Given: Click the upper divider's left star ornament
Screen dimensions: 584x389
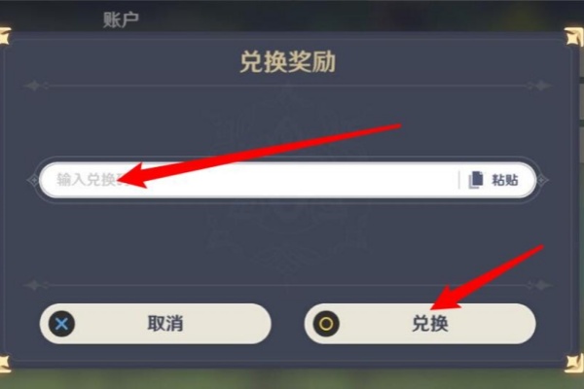Looking at the screenshot, I should click(35, 86).
